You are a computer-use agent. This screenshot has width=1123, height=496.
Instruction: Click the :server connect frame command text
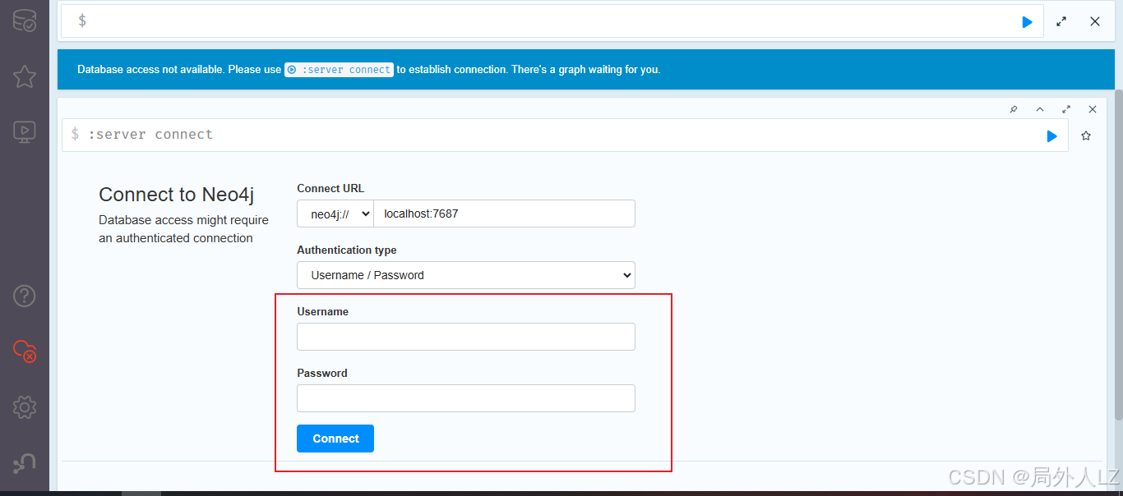point(150,135)
